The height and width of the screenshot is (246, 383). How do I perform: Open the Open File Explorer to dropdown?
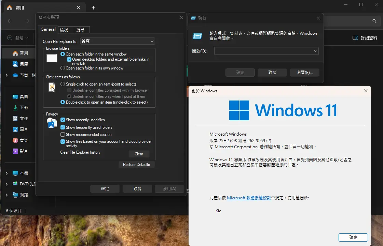(x=117, y=41)
